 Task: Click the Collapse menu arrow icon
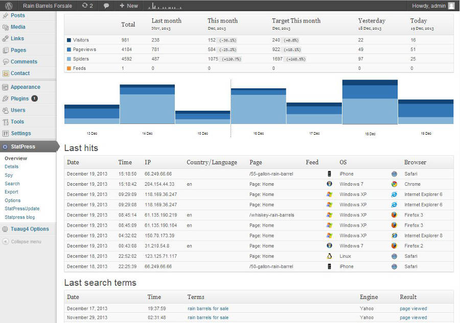[5, 241]
